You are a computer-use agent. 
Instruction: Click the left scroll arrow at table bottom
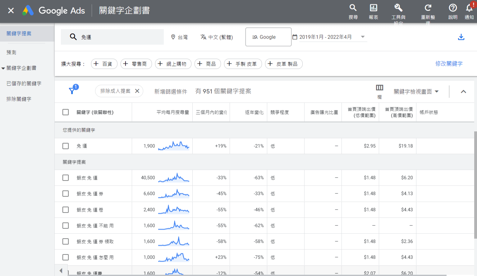61,270
